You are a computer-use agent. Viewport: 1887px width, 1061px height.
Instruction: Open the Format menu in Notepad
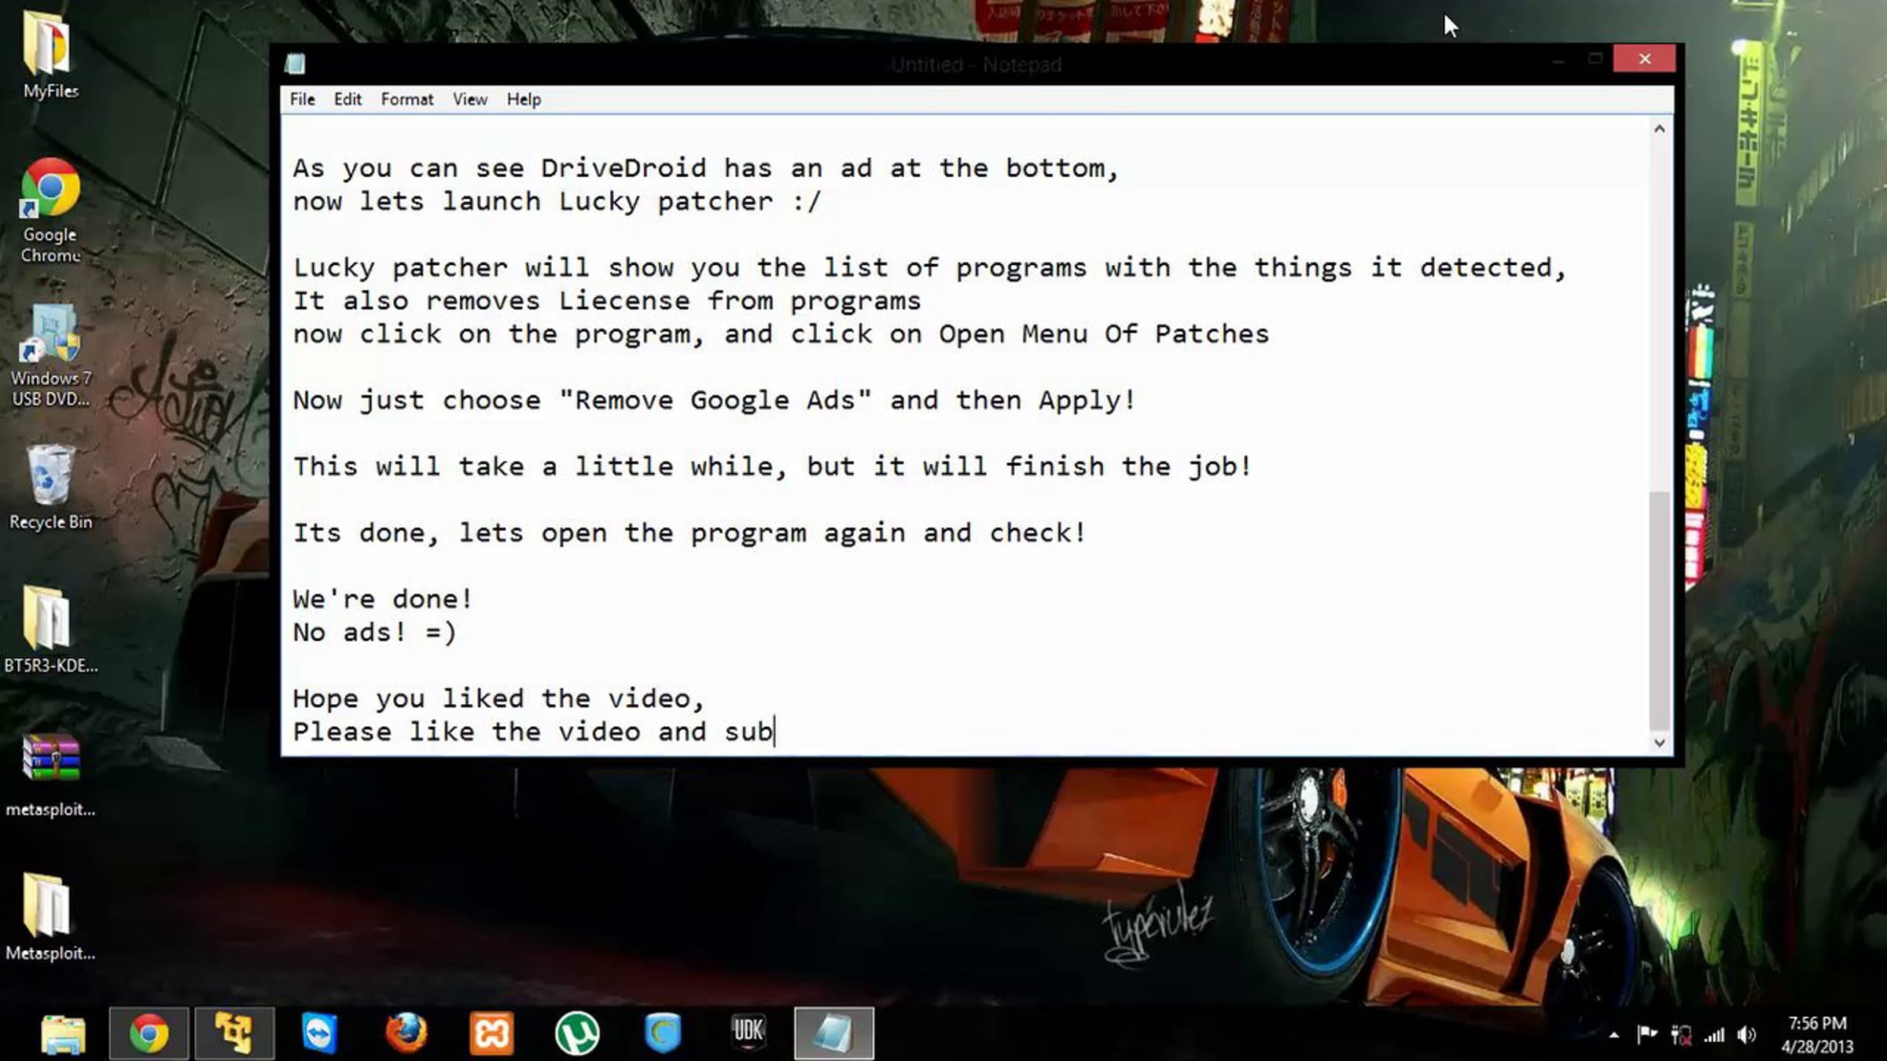[407, 99]
